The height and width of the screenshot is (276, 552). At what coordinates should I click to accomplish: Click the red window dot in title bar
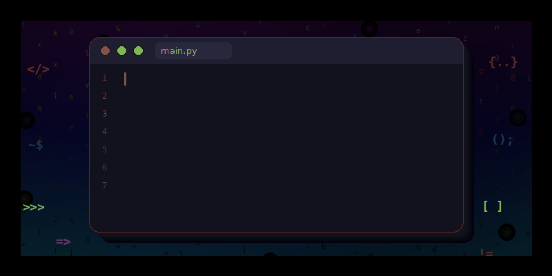click(x=105, y=50)
